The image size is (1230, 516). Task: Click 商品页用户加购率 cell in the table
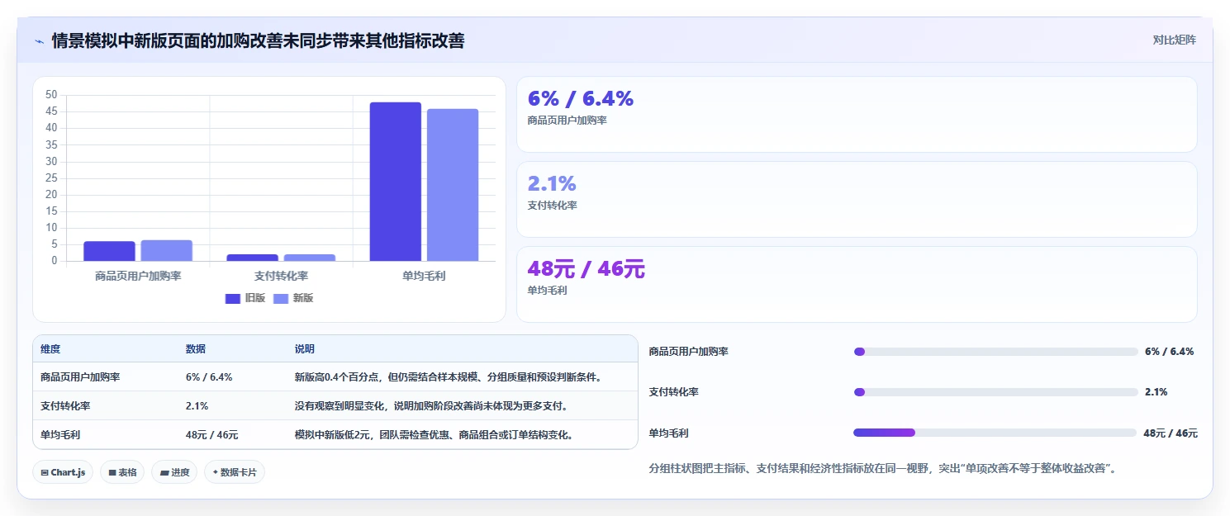80,376
